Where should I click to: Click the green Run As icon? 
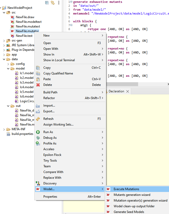click(38, 132)
